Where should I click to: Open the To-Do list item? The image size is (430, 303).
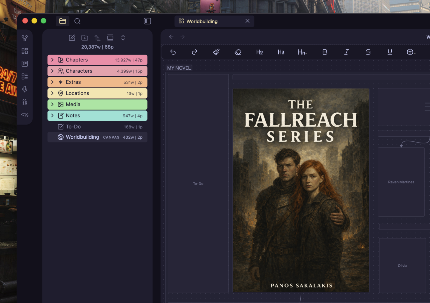(73, 127)
